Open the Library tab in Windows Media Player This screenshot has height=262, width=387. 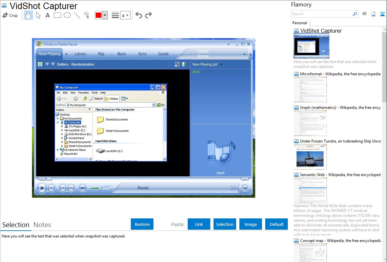[x=80, y=54]
